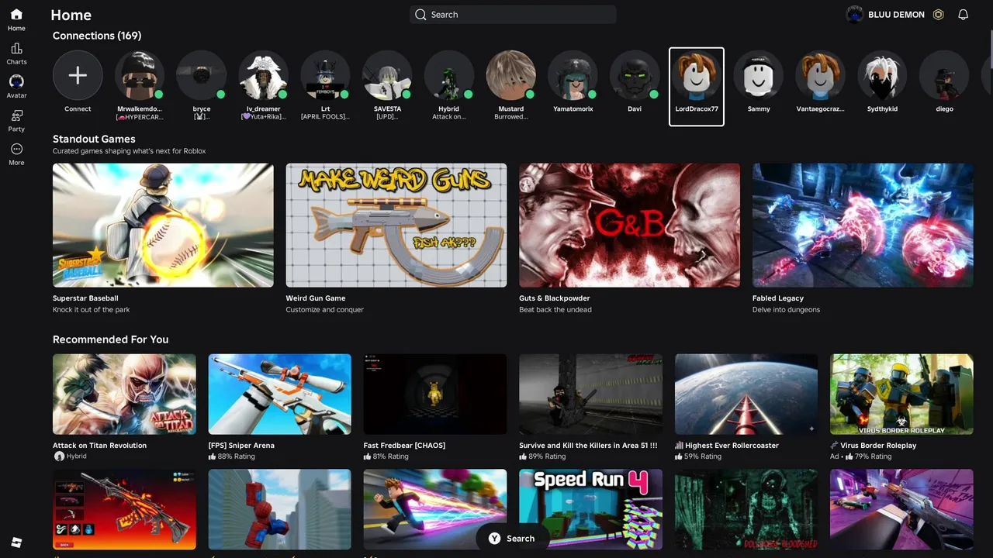Open Highest Ever Rollercoaster thumbnail
This screenshot has height=558, width=993.
click(746, 394)
